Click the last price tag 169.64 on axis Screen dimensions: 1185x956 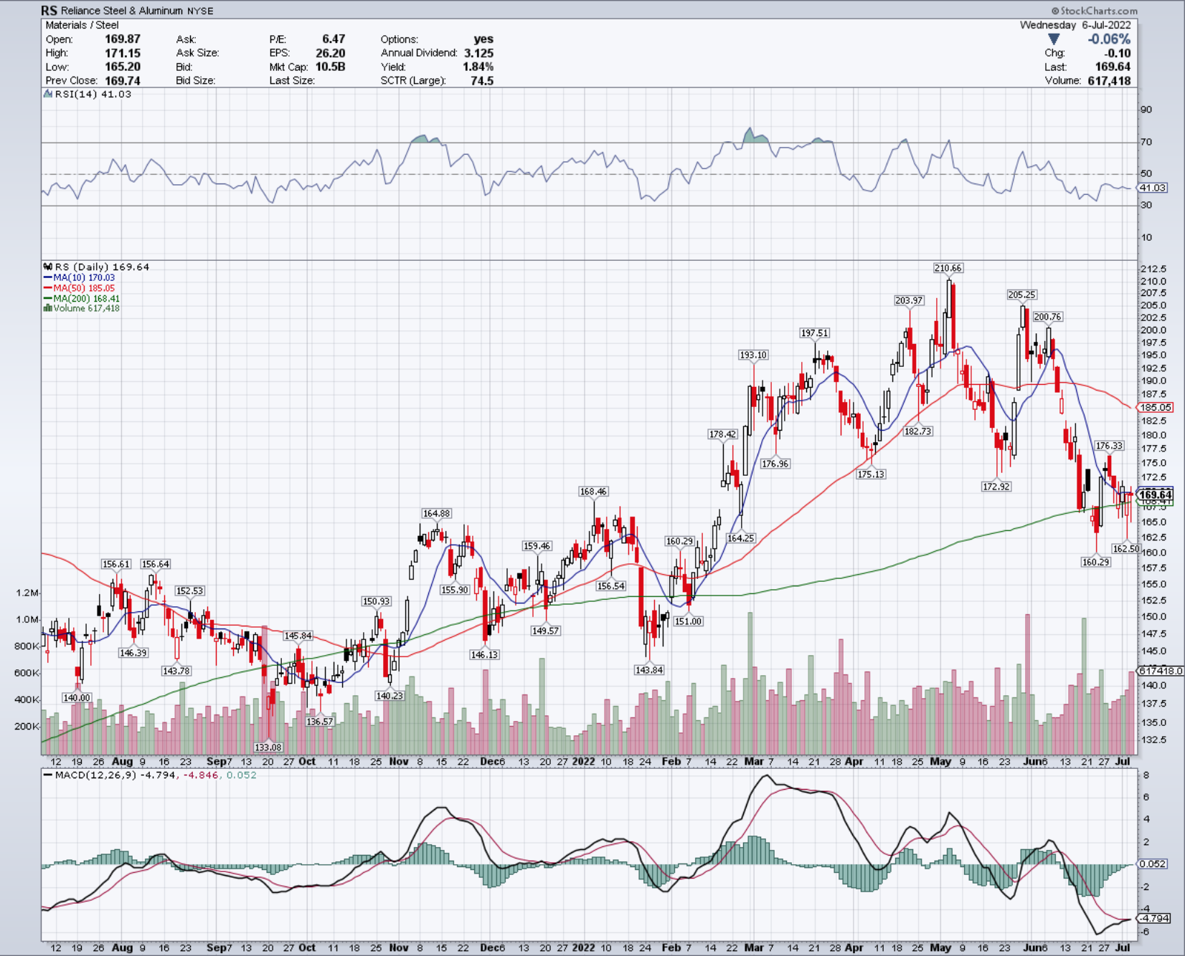click(1156, 494)
